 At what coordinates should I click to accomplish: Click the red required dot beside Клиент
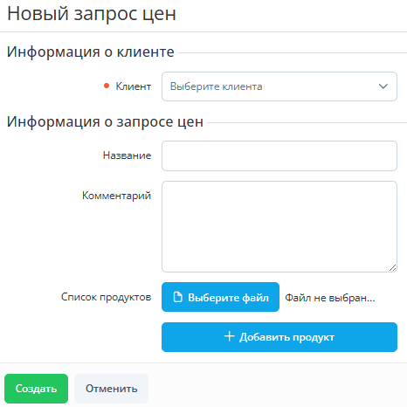107,86
